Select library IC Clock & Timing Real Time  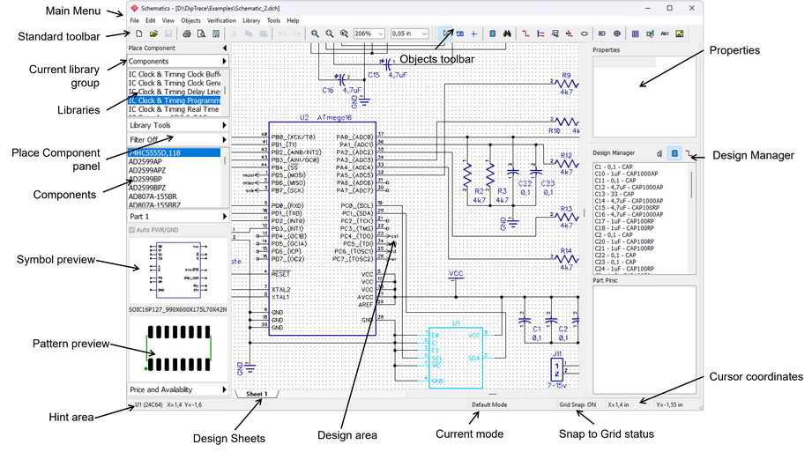coord(175,110)
